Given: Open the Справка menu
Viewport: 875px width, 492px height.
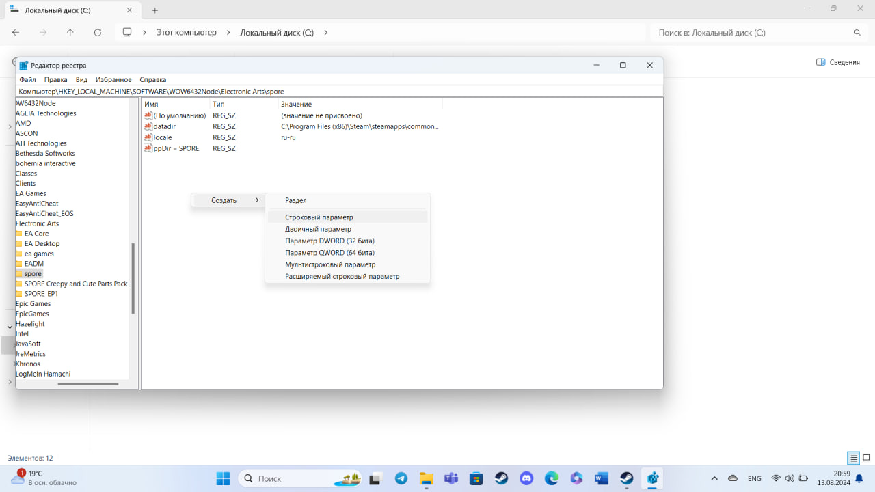Looking at the screenshot, I should [x=152, y=79].
